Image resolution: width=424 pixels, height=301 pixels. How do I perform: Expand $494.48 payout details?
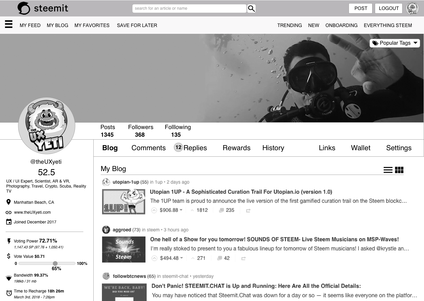click(182, 258)
